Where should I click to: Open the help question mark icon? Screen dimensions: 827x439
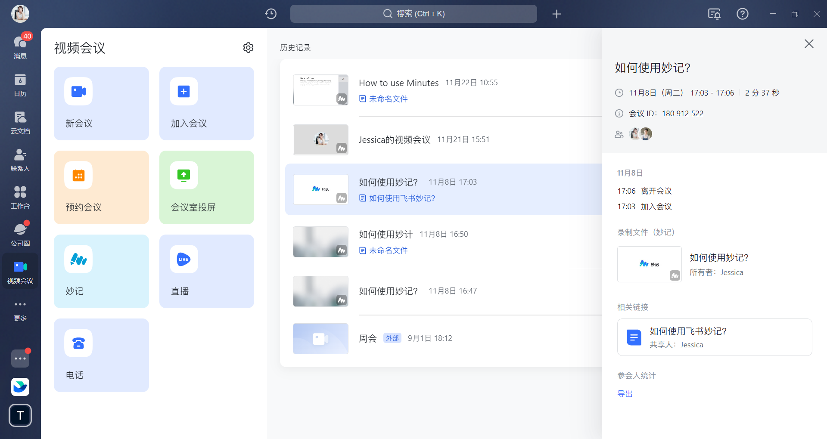(x=742, y=14)
